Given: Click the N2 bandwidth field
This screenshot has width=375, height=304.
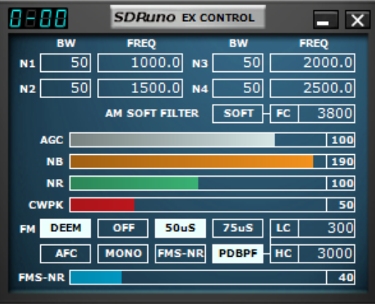Looking at the screenshot, I should 66,88.
